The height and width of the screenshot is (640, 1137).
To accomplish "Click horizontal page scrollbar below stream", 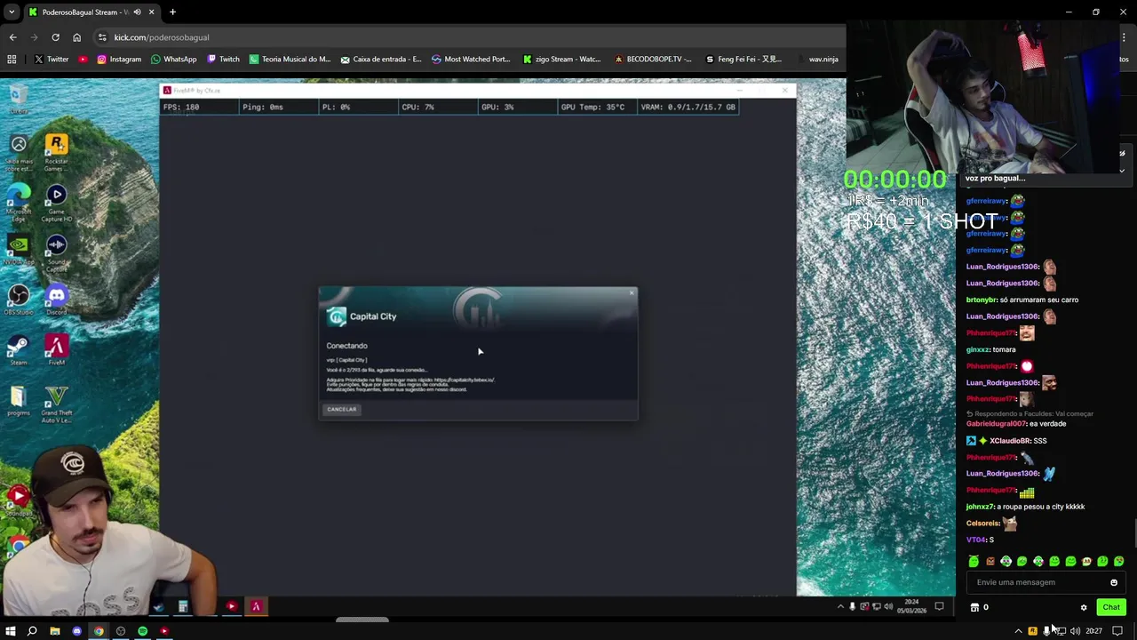I will click(x=362, y=620).
